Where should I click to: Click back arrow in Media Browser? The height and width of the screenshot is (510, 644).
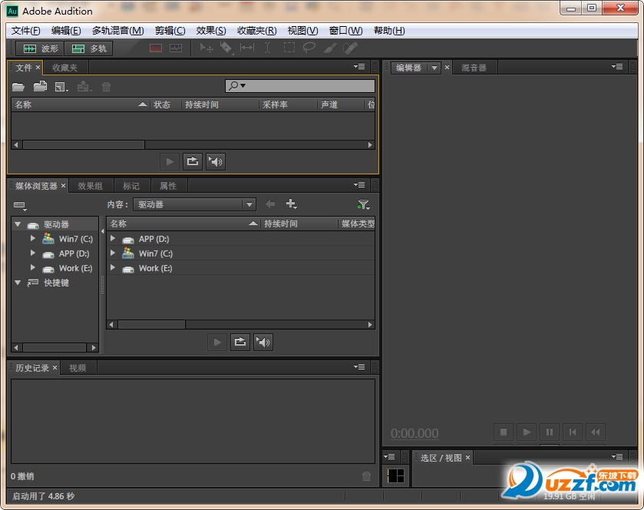tap(270, 204)
